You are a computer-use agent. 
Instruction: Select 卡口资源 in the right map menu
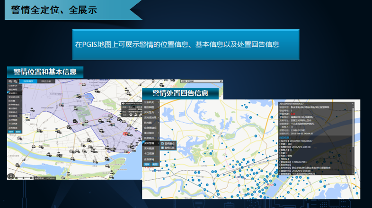(150, 154)
